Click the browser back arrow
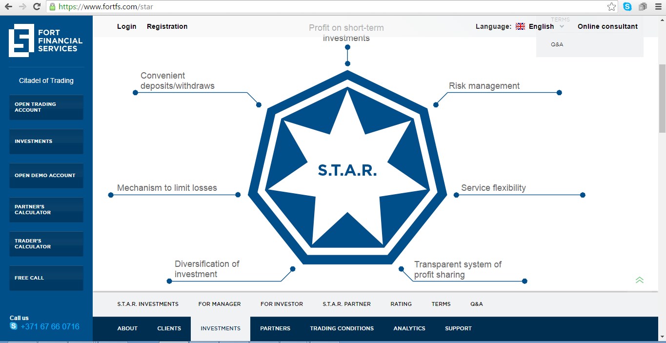666x343 pixels. 8,7
